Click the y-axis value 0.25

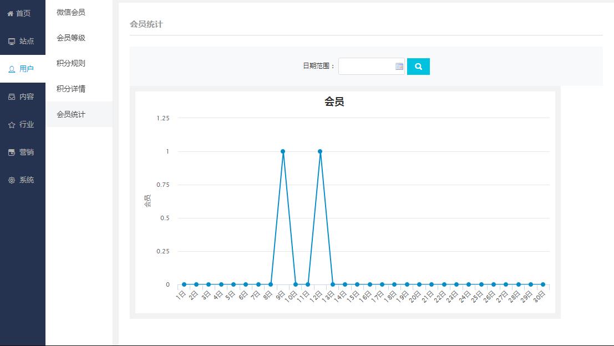point(163,251)
